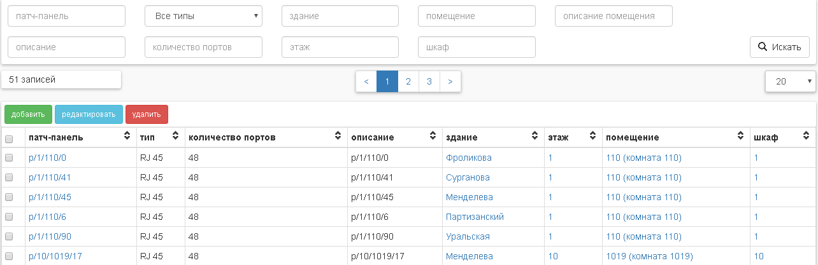
Task: Click sort arrows for количество портов column
Action: (x=338, y=137)
